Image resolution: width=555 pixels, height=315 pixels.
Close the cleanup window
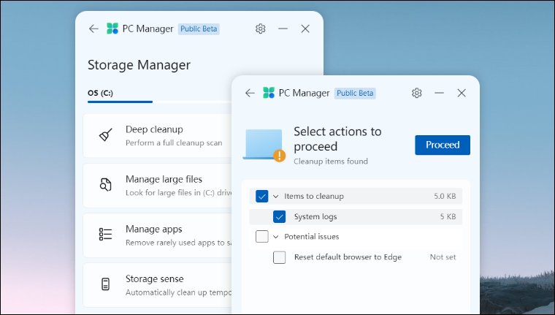tap(462, 94)
